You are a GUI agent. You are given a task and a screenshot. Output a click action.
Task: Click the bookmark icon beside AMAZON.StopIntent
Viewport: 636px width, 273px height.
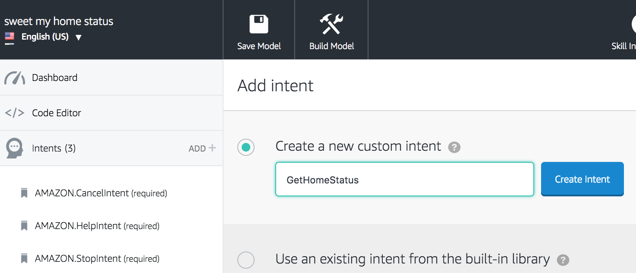pos(24,258)
